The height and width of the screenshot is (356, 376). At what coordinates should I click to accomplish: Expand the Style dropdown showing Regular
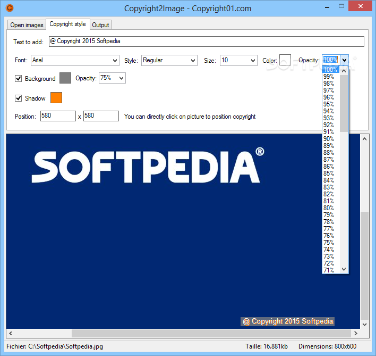point(169,60)
